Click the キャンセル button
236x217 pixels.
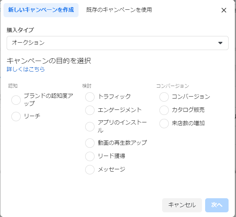click(x=182, y=205)
